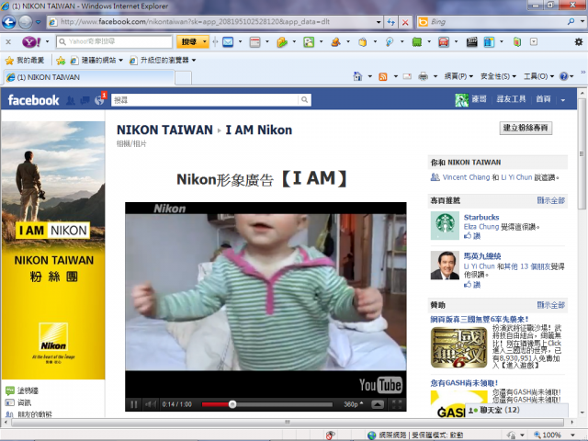Open the Yahoo toolbar mail envelope icon

tap(228, 42)
